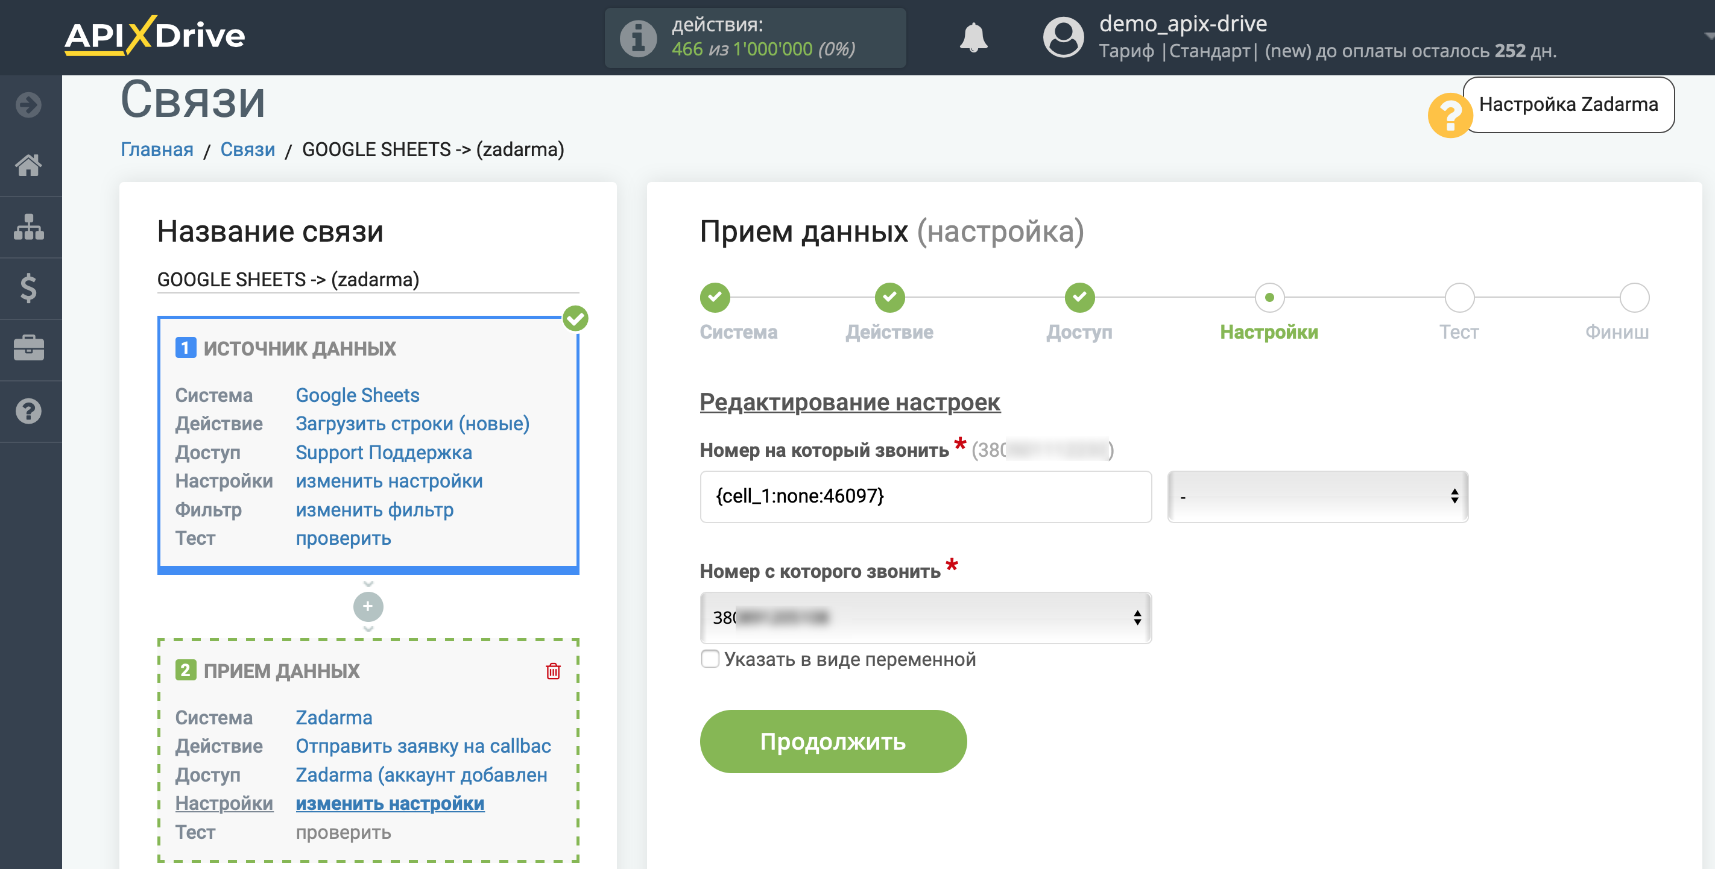Image resolution: width=1715 pixels, height=869 pixels.
Task: Open briefcase icon in sidebar
Action: point(28,349)
